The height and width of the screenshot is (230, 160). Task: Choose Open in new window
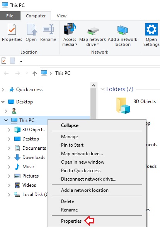[97, 162]
